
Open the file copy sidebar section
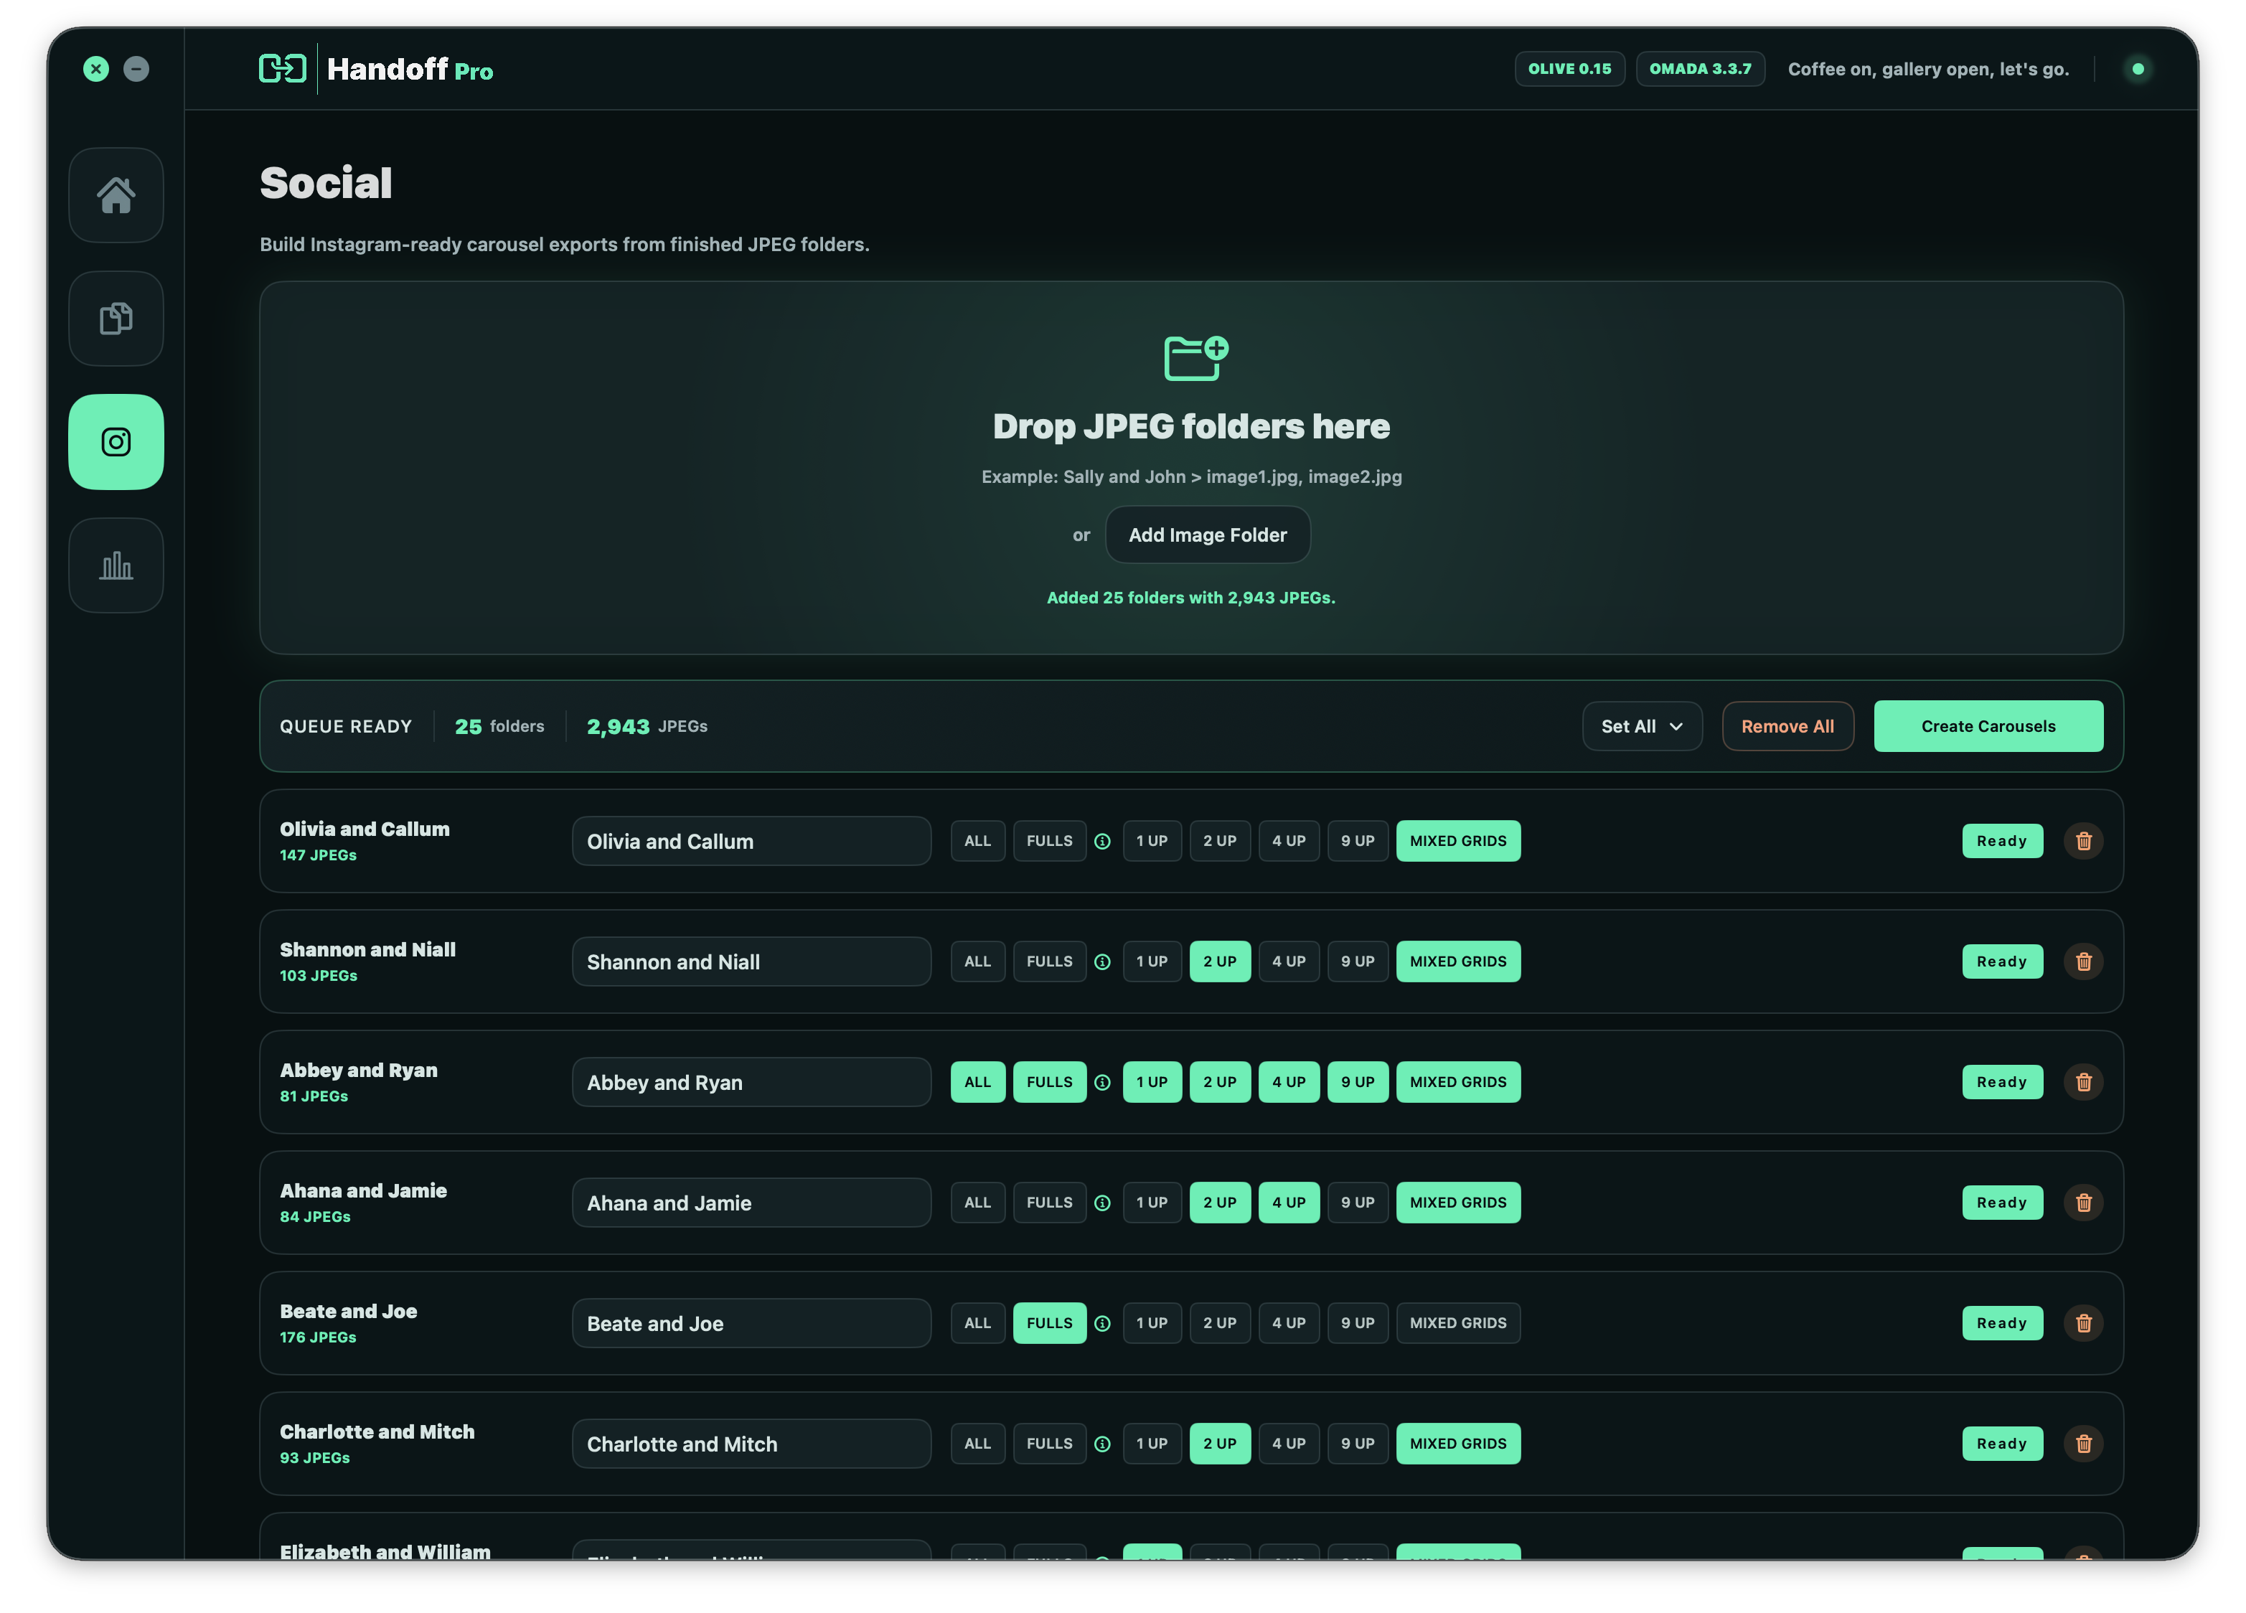(116, 319)
